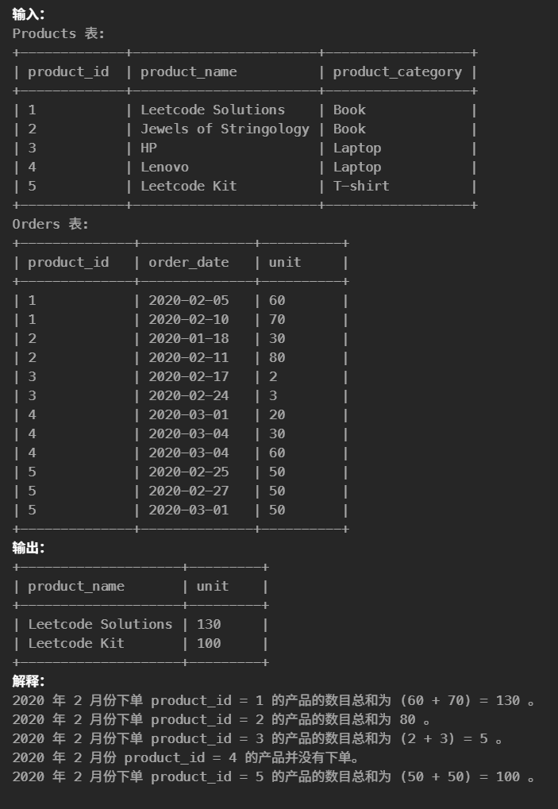
Task: Click the 2020-02-11 order date
Action: [x=188, y=357]
